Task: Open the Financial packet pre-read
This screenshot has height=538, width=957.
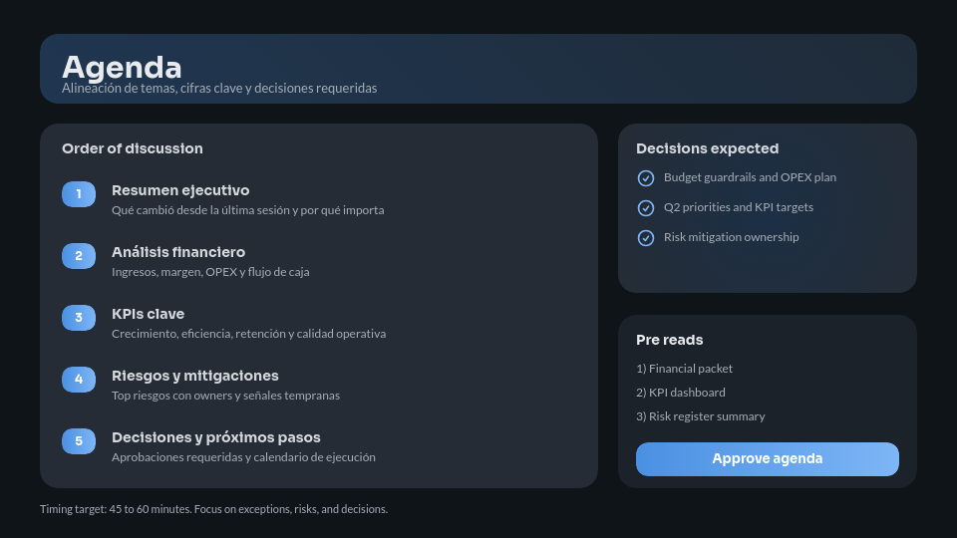Action: point(684,369)
